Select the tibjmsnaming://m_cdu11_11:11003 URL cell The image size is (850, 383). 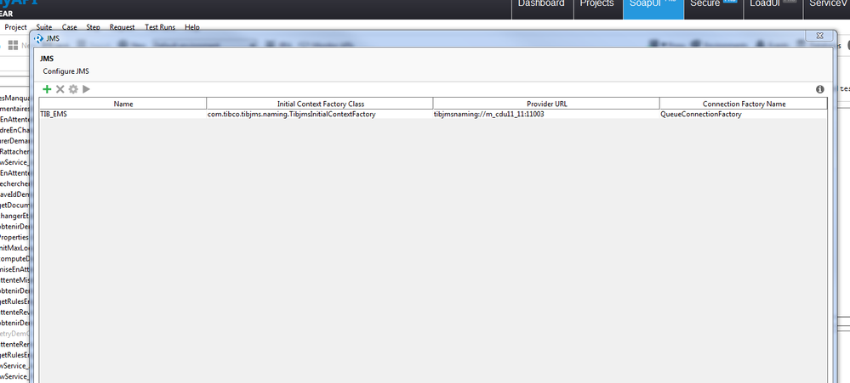click(546, 114)
